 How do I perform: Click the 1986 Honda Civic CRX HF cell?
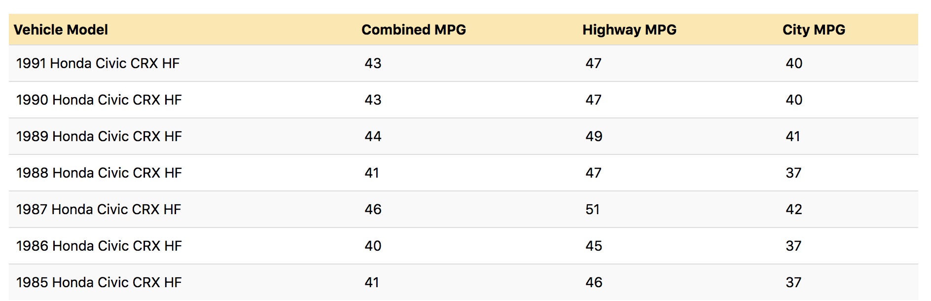(x=99, y=246)
